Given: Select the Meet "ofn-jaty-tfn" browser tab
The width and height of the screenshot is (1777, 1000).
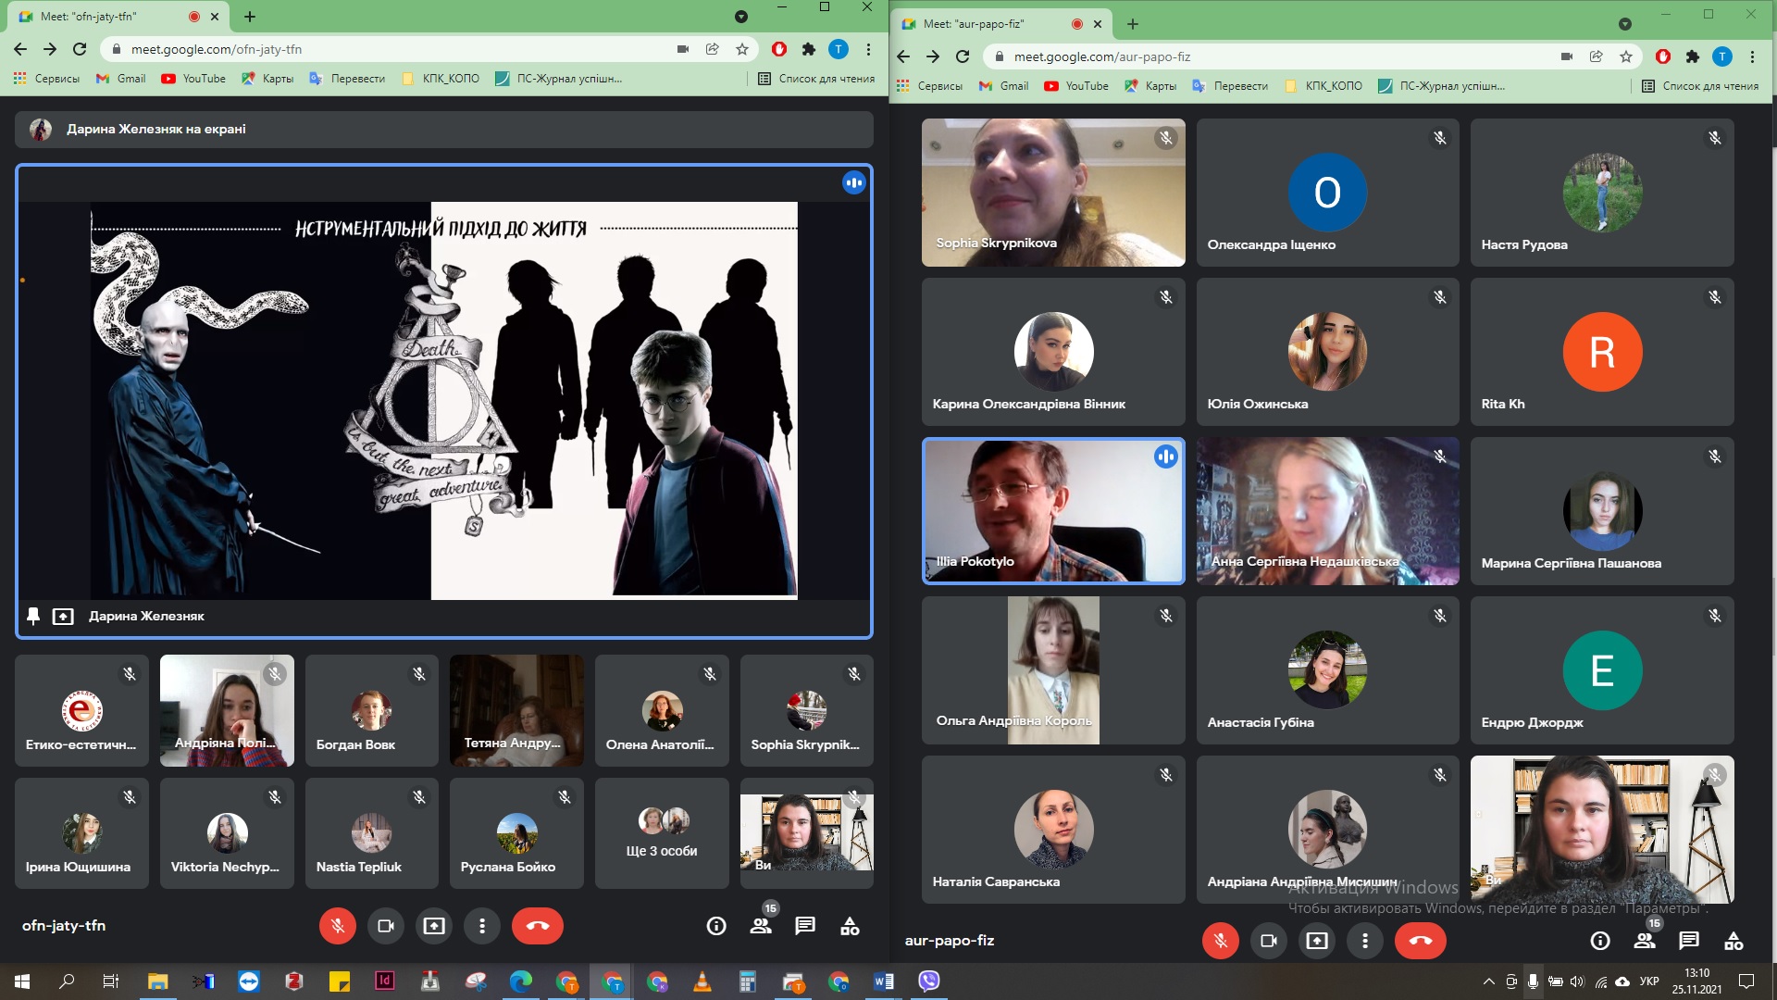Looking at the screenshot, I should (x=120, y=17).
